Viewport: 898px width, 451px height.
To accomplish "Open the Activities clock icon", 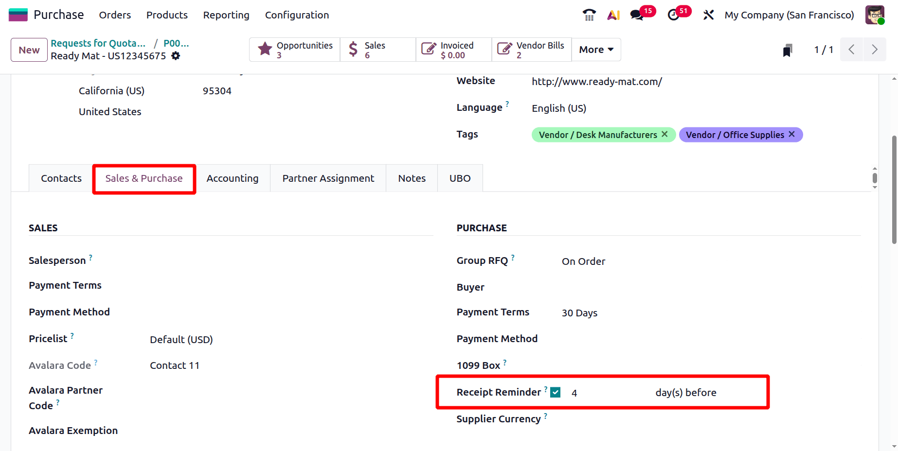I will tap(674, 15).
